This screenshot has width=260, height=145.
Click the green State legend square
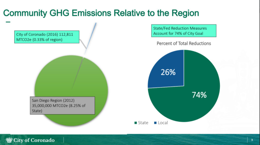135,123
